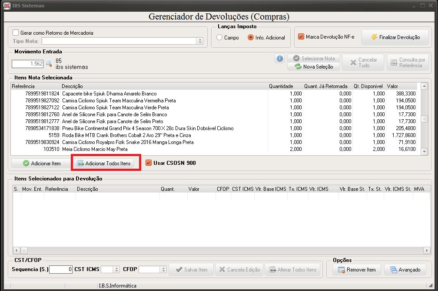Click the Descrição column header of item list
Image resolution: width=438 pixels, height=291 pixels.
tap(72, 86)
